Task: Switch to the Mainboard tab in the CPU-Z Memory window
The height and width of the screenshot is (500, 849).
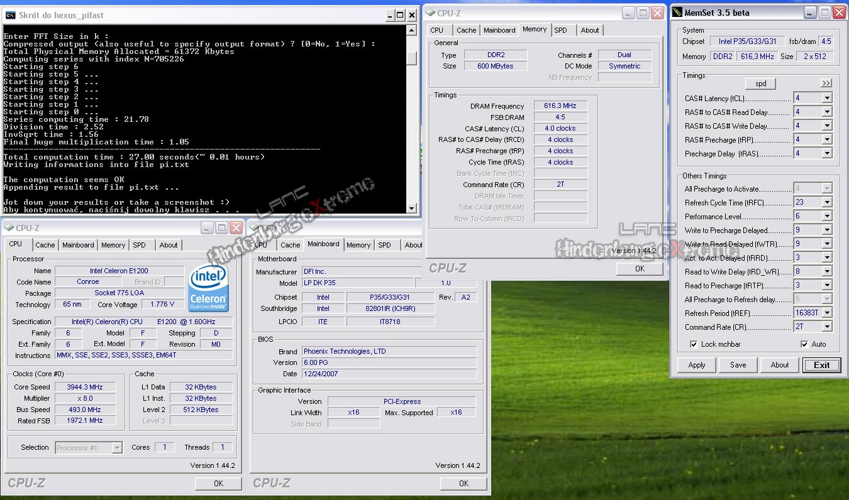Action: [499, 30]
